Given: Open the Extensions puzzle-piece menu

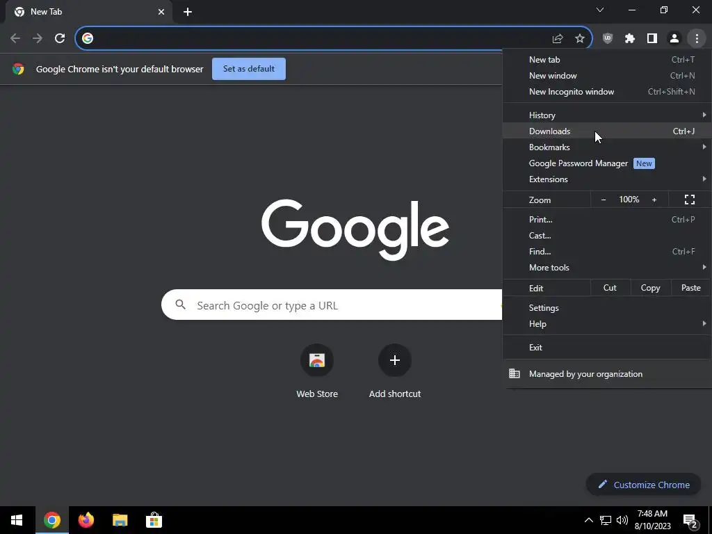Looking at the screenshot, I should click(629, 38).
